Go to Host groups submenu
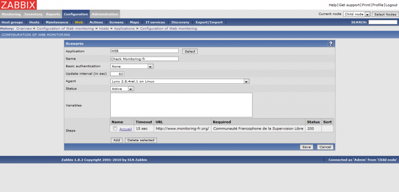399x192 pixels. click(12, 23)
